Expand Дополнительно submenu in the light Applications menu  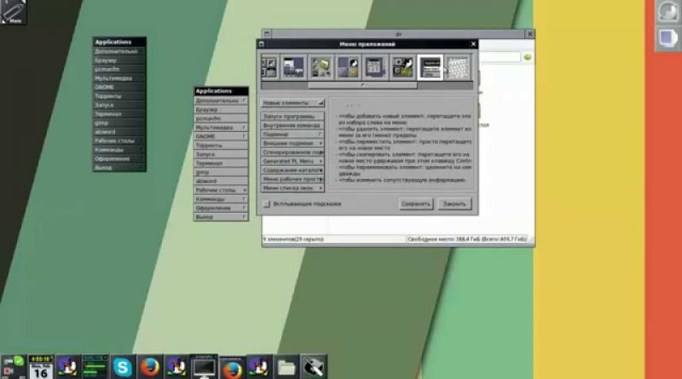[221, 100]
